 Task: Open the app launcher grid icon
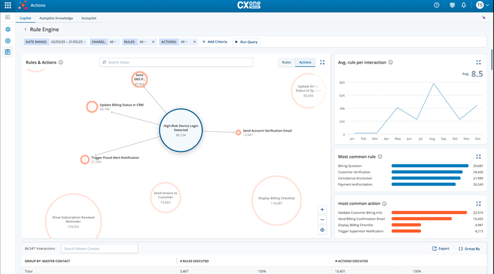[8, 5]
